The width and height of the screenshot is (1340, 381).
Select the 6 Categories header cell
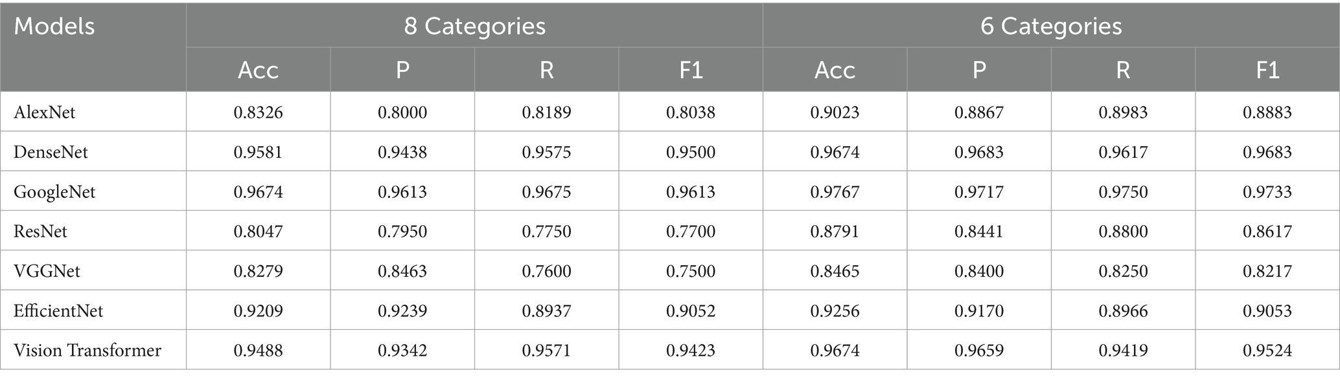click(x=1051, y=27)
